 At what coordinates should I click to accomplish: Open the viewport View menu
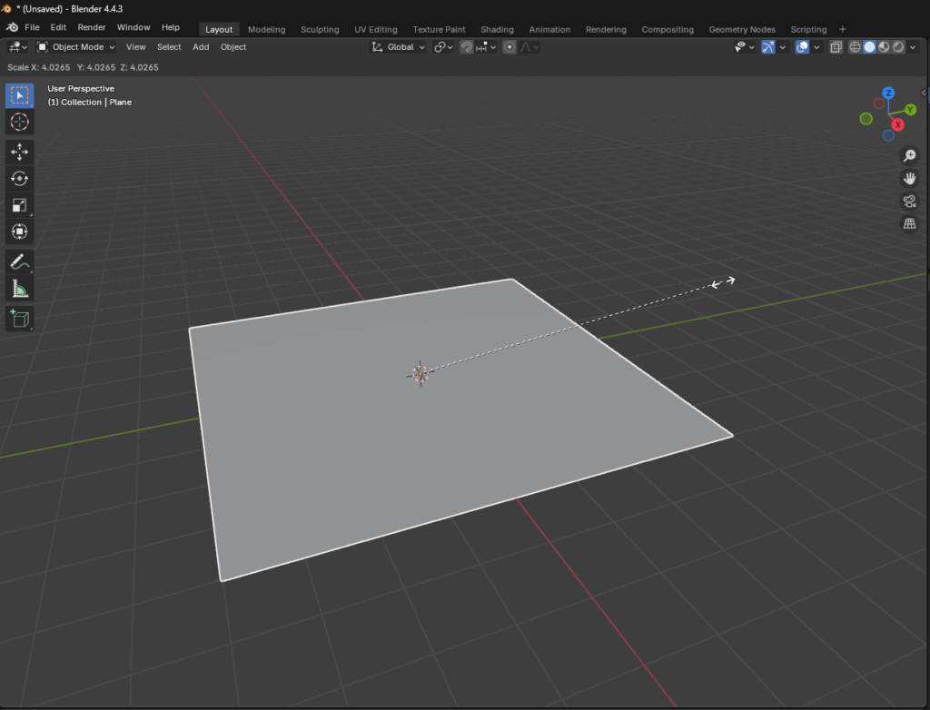[136, 47]
